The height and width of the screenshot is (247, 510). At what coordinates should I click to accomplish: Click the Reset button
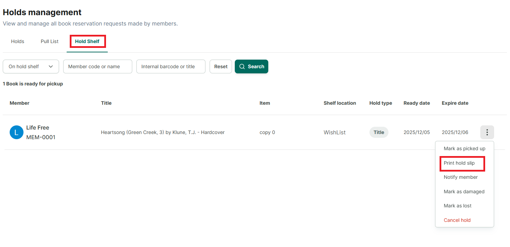click(221, 66)
